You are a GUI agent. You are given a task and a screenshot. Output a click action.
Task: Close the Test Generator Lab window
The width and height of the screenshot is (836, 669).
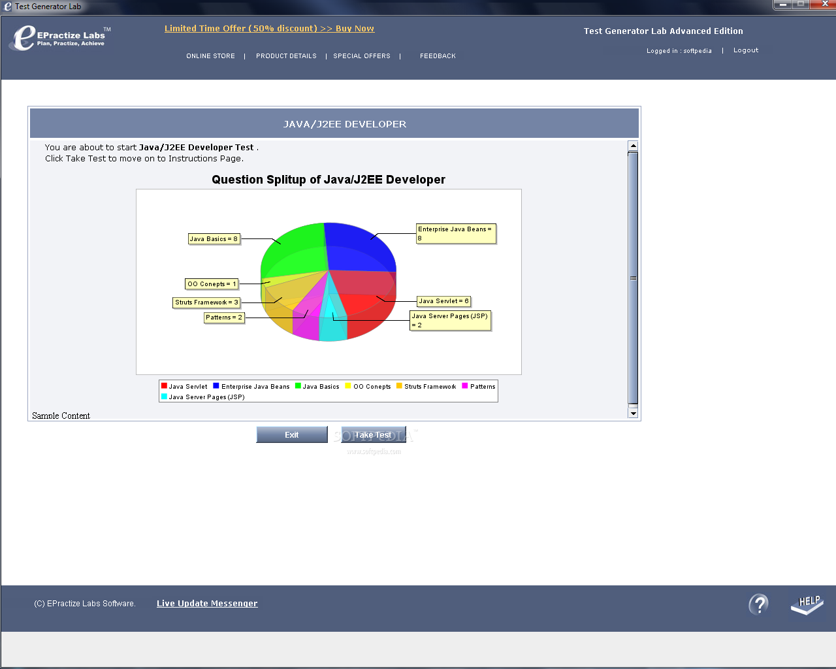[x=824, y=5]
